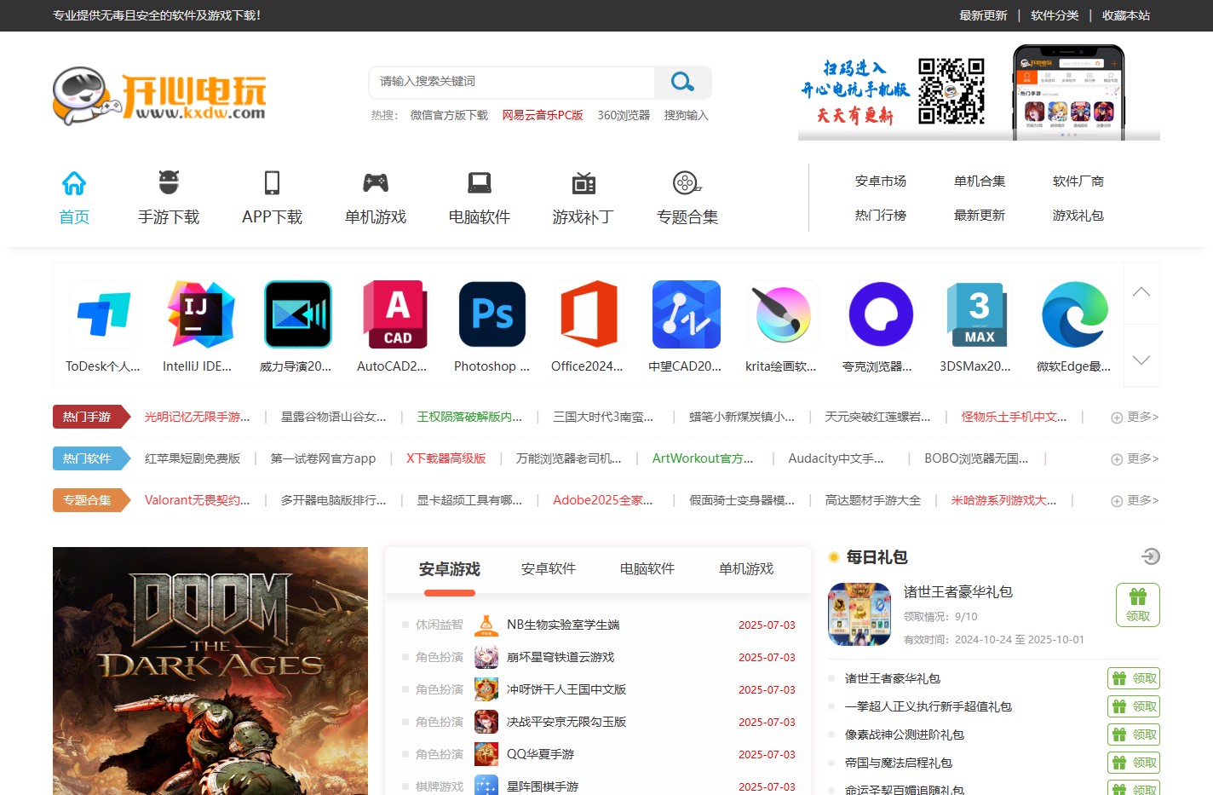
Task: Open 光明记忆无限手游 link
Action: click(x=198, y=417)
